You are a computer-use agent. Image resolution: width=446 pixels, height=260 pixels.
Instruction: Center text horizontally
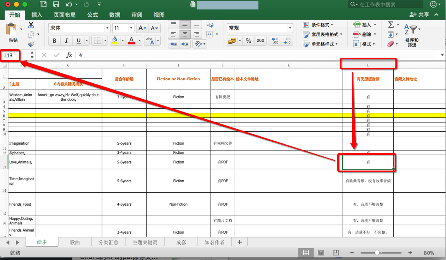coord(185,34)
